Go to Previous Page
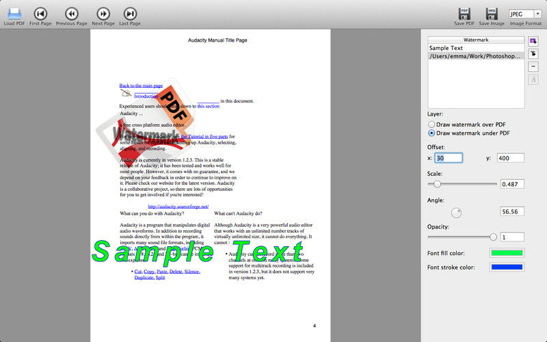The image size is (547, 342). pyautogui.click(x=72, y=14)
